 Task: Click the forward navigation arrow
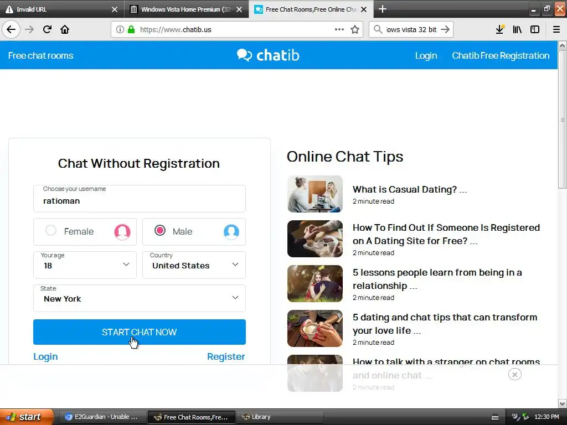coord(29,29)
